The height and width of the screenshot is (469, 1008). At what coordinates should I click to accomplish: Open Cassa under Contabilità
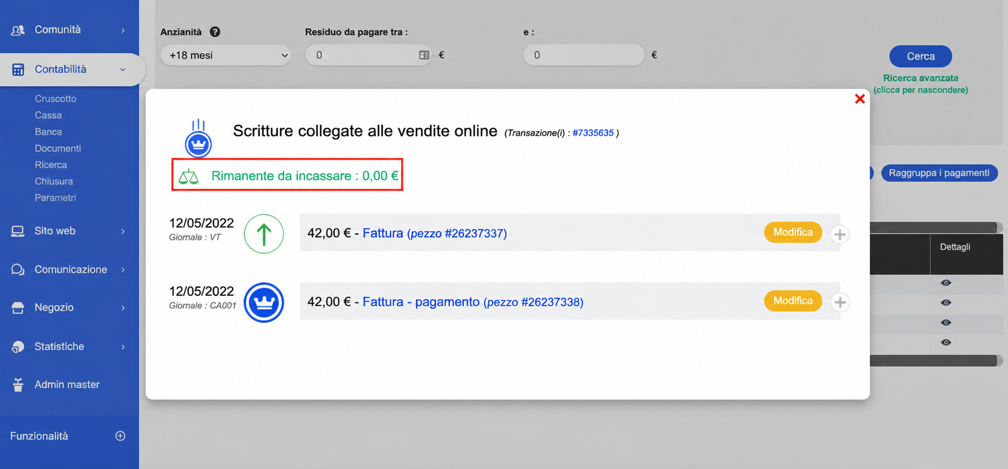click(48, 115)
